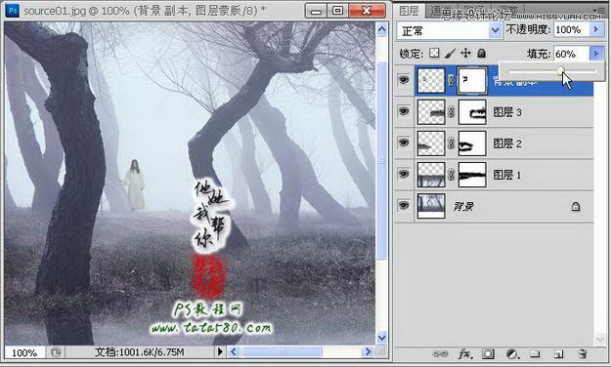Select 图层 3 mask thumbnail

click(472, 112)
